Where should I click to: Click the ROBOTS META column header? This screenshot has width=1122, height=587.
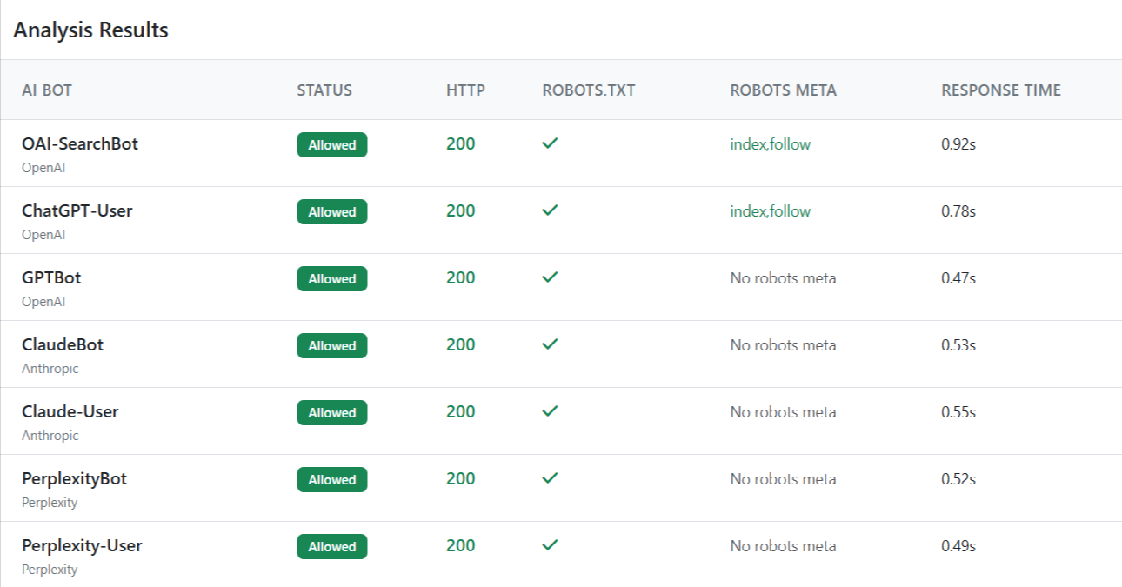(783, 90)
